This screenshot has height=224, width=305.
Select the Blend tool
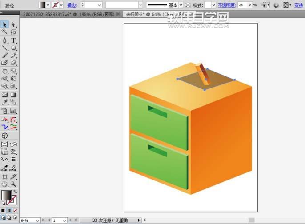coord(13,102)
